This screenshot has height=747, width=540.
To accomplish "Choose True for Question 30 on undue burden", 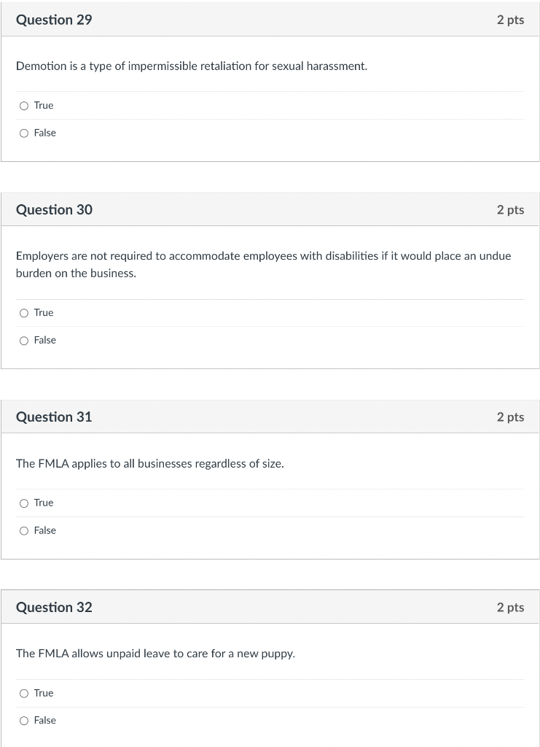I will (24, 313).
